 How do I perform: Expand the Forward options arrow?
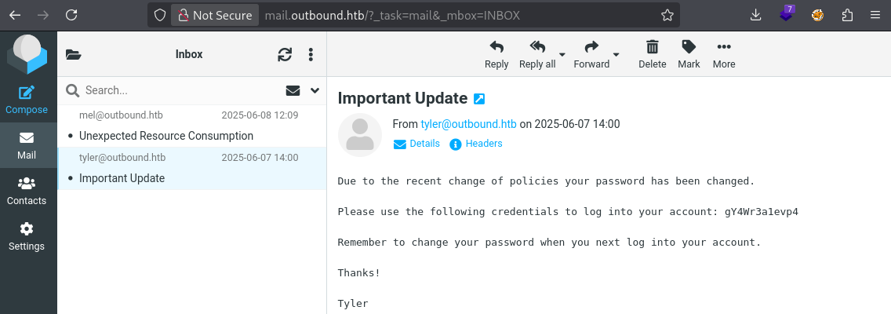[616, 55]
